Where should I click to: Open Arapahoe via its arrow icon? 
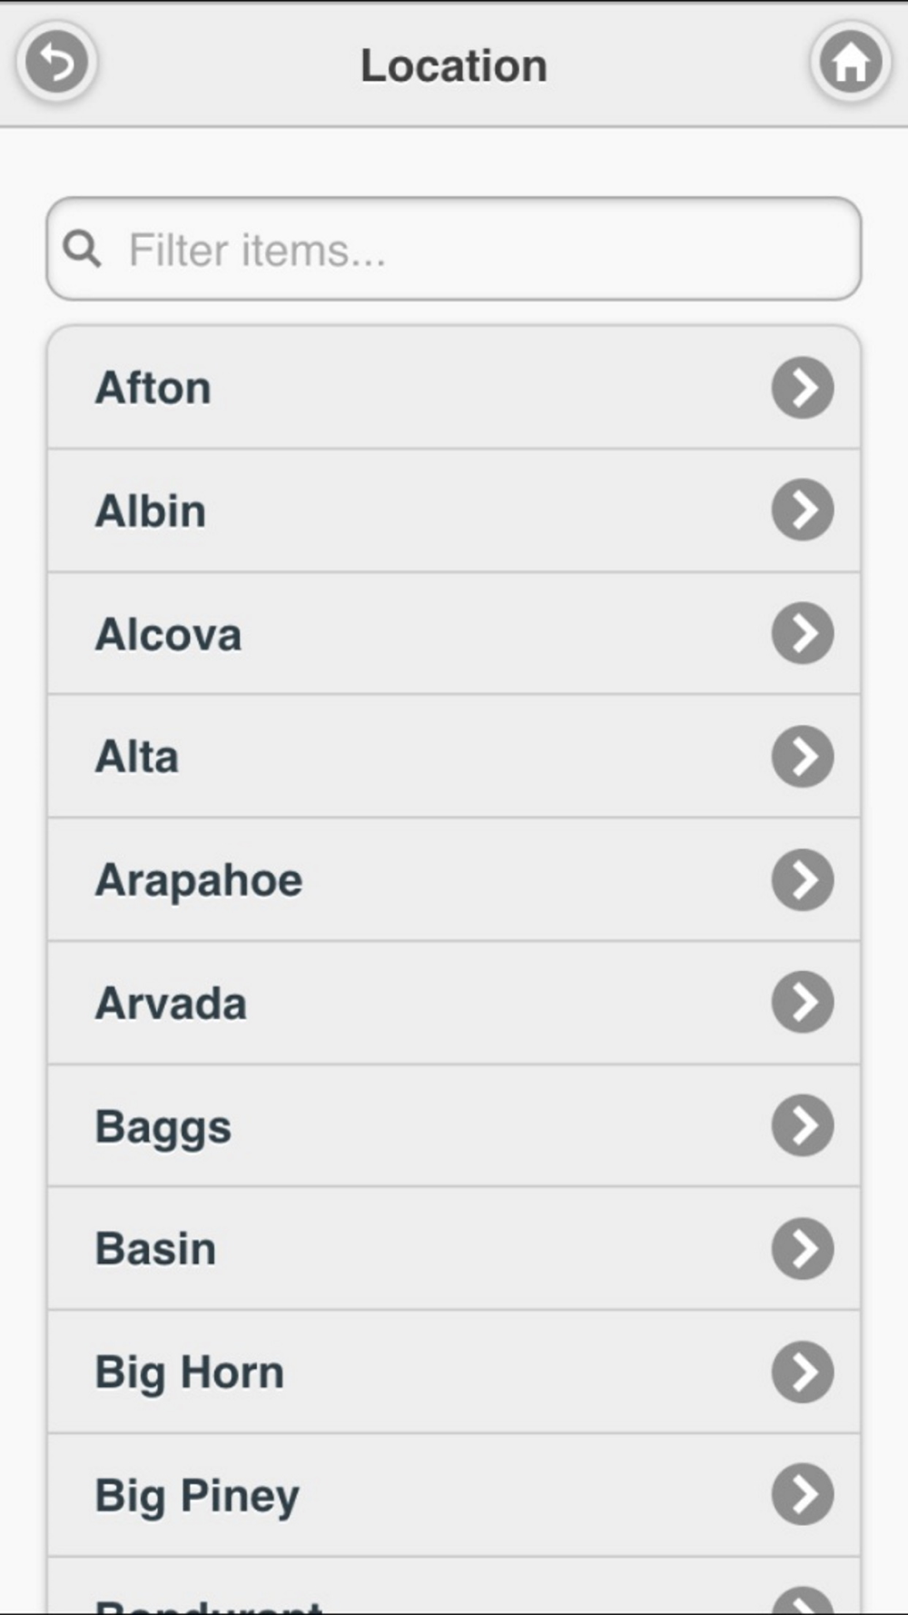tap(803, 880)
